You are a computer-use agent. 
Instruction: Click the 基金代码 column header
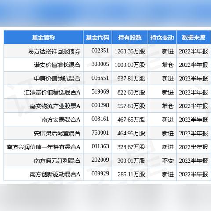point(97,37)
